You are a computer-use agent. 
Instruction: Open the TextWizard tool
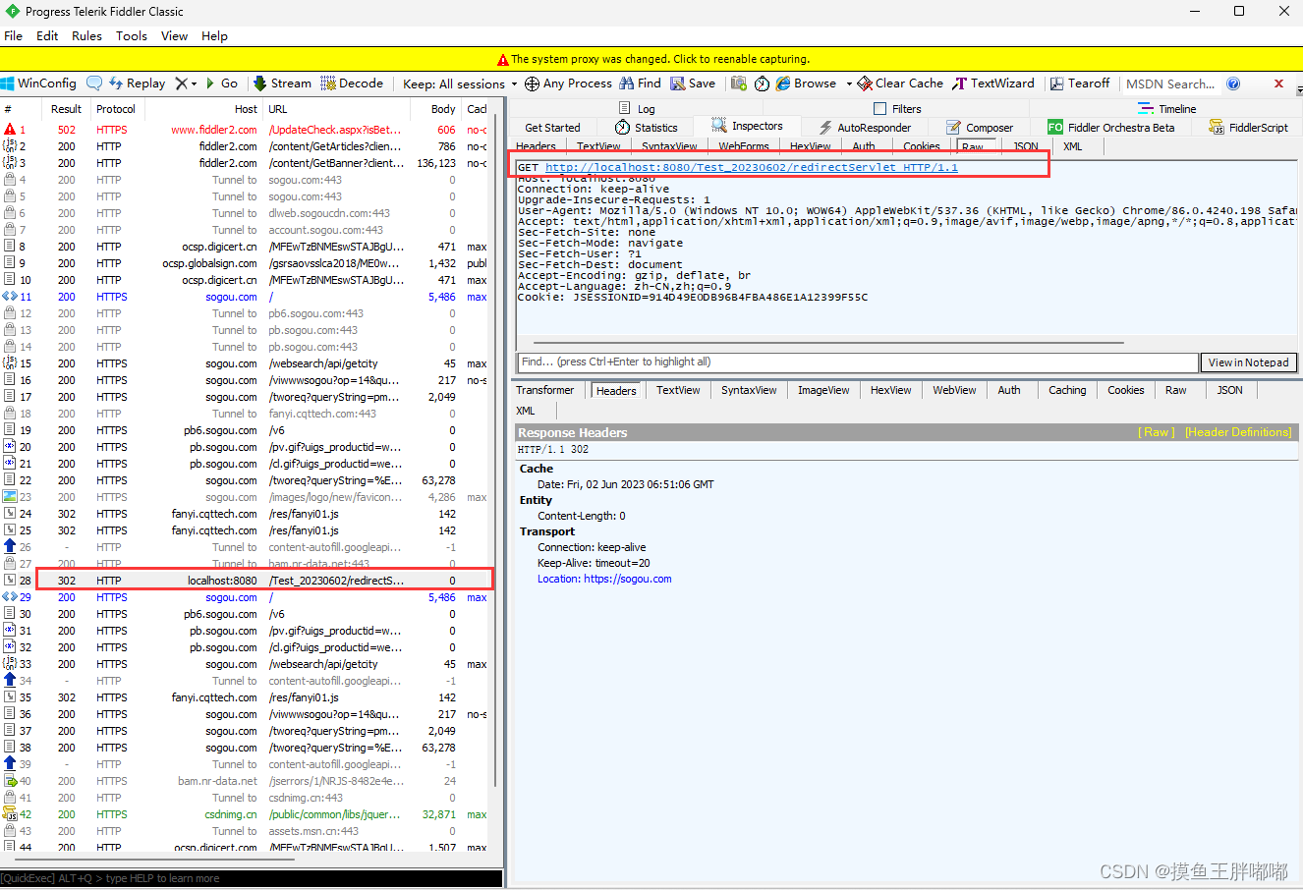tap(993, 83)
